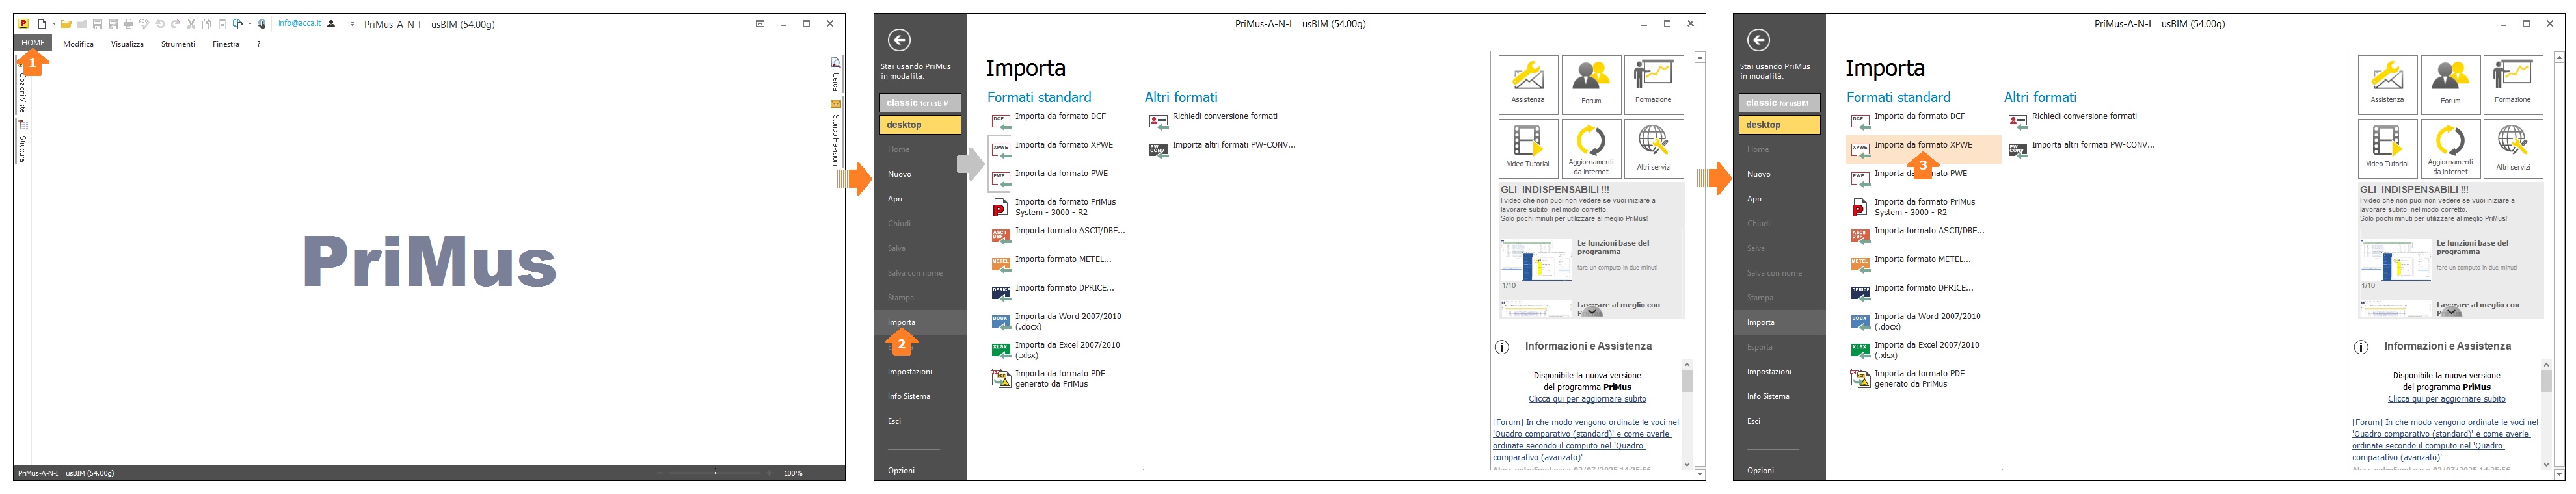Choose Importa formato METEL in the middle window

[1051, 263]
